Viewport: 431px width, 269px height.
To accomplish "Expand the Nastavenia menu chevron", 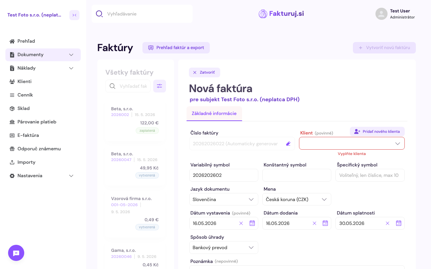I will pos(71,176).
